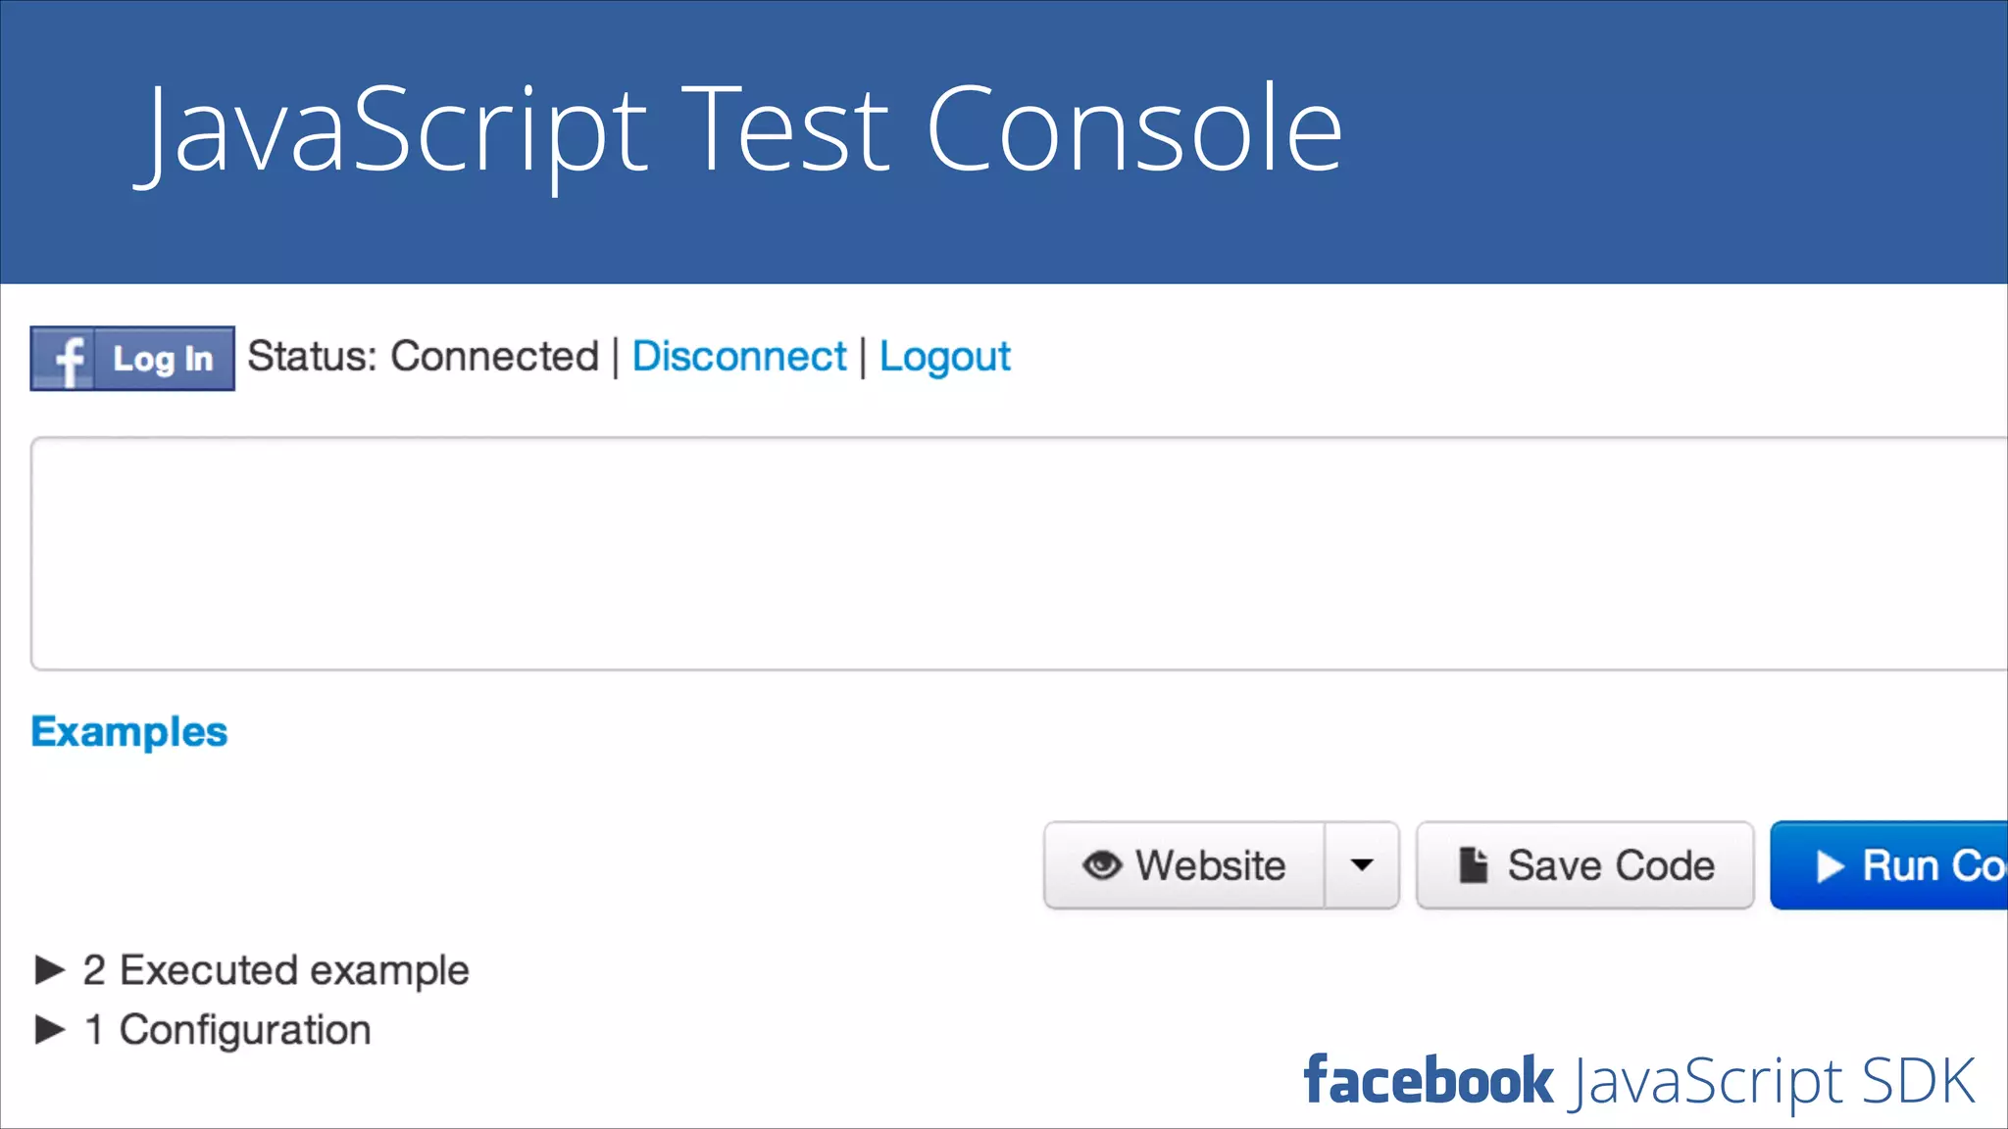Viewport: 2008px width, 1129px height.
Task: Expand the Configuration disclosure triangle
Action: [50, 1030]
